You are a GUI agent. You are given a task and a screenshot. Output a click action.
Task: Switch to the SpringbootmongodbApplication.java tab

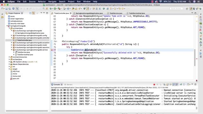click(89, 13)
